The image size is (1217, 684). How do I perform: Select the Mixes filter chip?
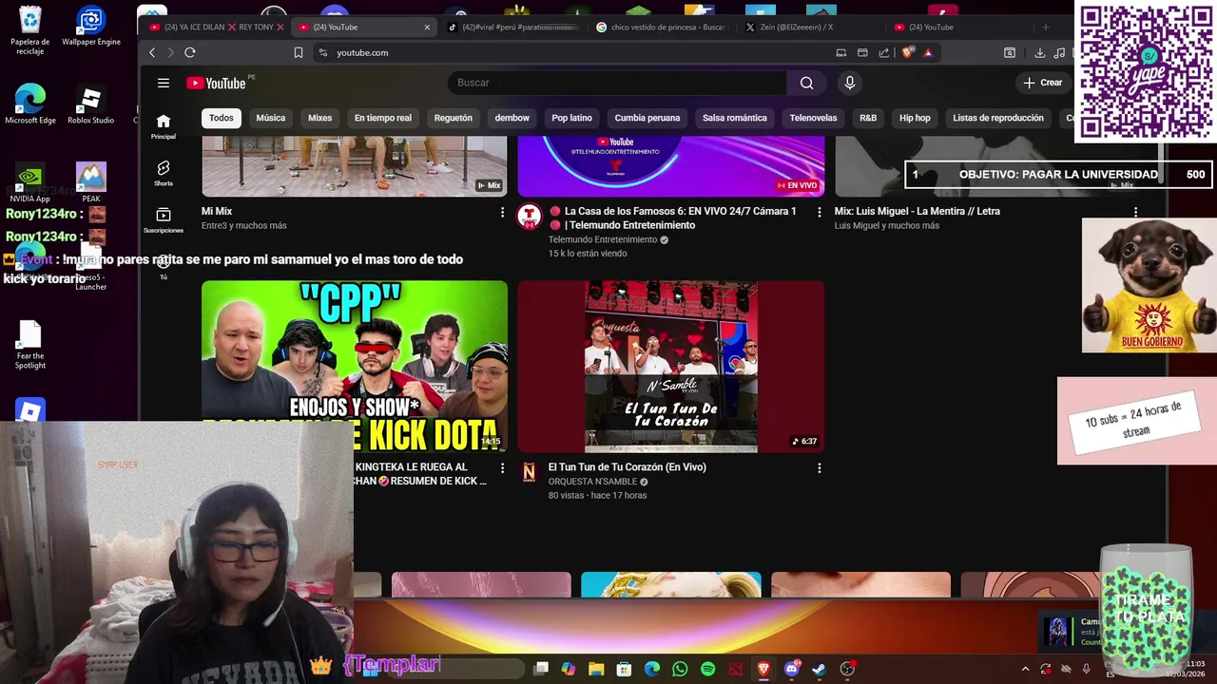pyautogui.click(x=319, y=118)
